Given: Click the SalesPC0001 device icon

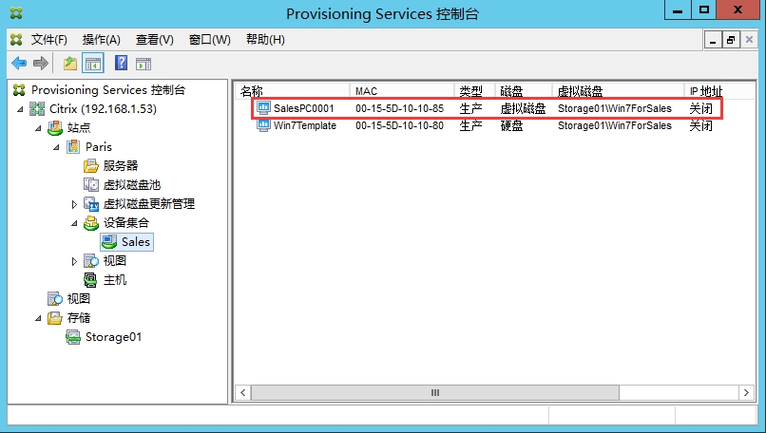Looking at the screenshot, I should (263, 108).
